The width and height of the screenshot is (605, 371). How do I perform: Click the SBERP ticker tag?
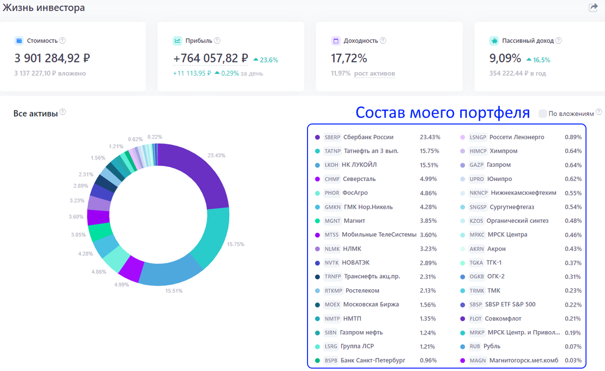tap(333, 137)
